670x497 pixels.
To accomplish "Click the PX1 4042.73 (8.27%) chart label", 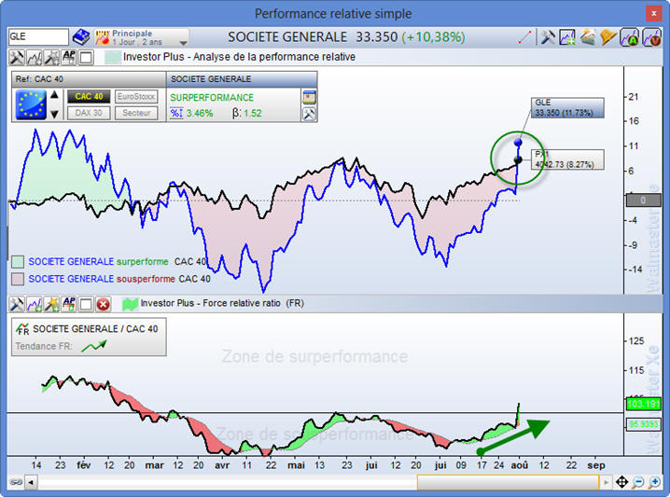I will coord(567,159).
